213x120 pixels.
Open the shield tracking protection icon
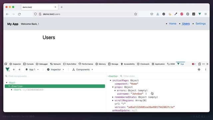(x=35, y=14)
